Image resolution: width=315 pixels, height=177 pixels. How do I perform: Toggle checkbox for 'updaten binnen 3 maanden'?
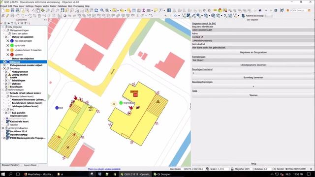pyautogui.click(x=8, y=50)
